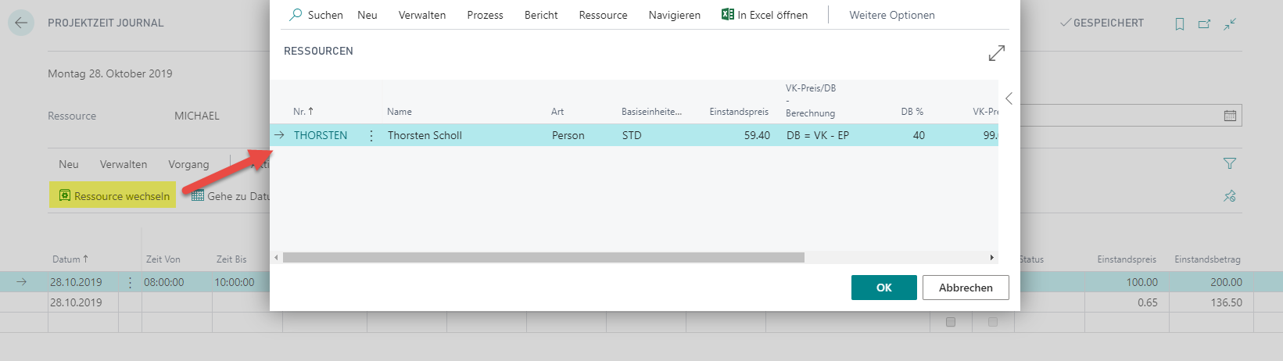The width and height of the screenshot is (1283, 361).
Task: Open the THORSTEN resource link
Action: [321, 135]
